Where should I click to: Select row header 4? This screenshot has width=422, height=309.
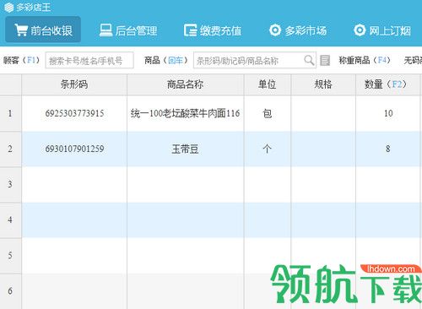click(10, 220)
